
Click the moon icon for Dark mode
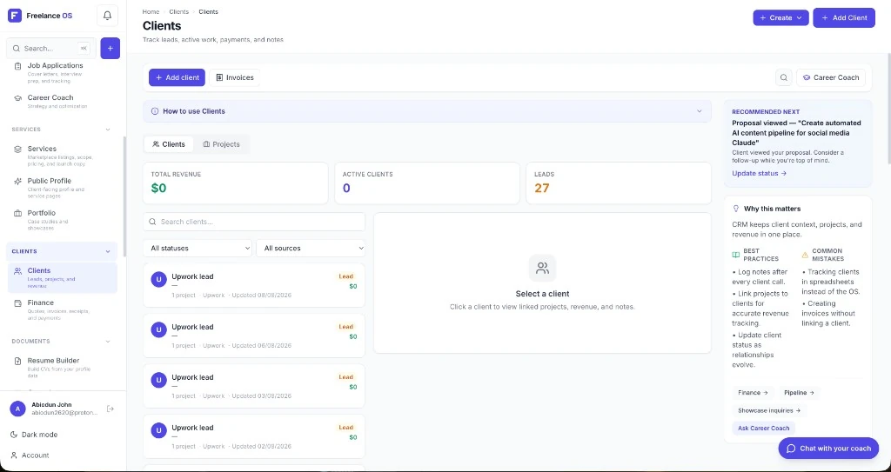[14, 435]
